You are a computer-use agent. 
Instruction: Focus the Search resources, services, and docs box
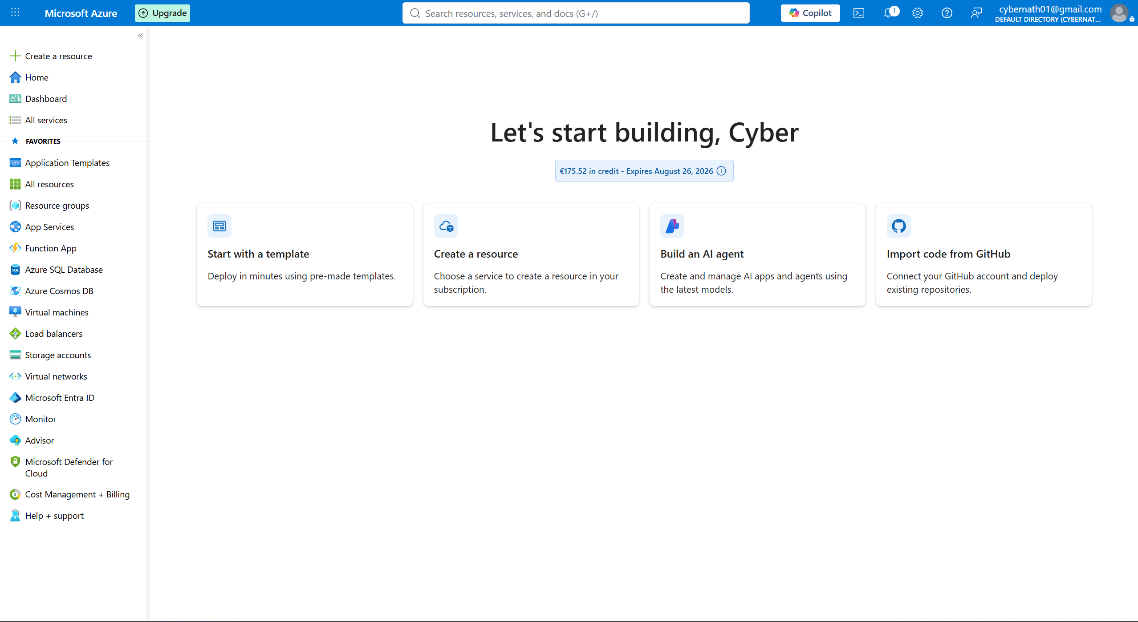coord(576,13)
